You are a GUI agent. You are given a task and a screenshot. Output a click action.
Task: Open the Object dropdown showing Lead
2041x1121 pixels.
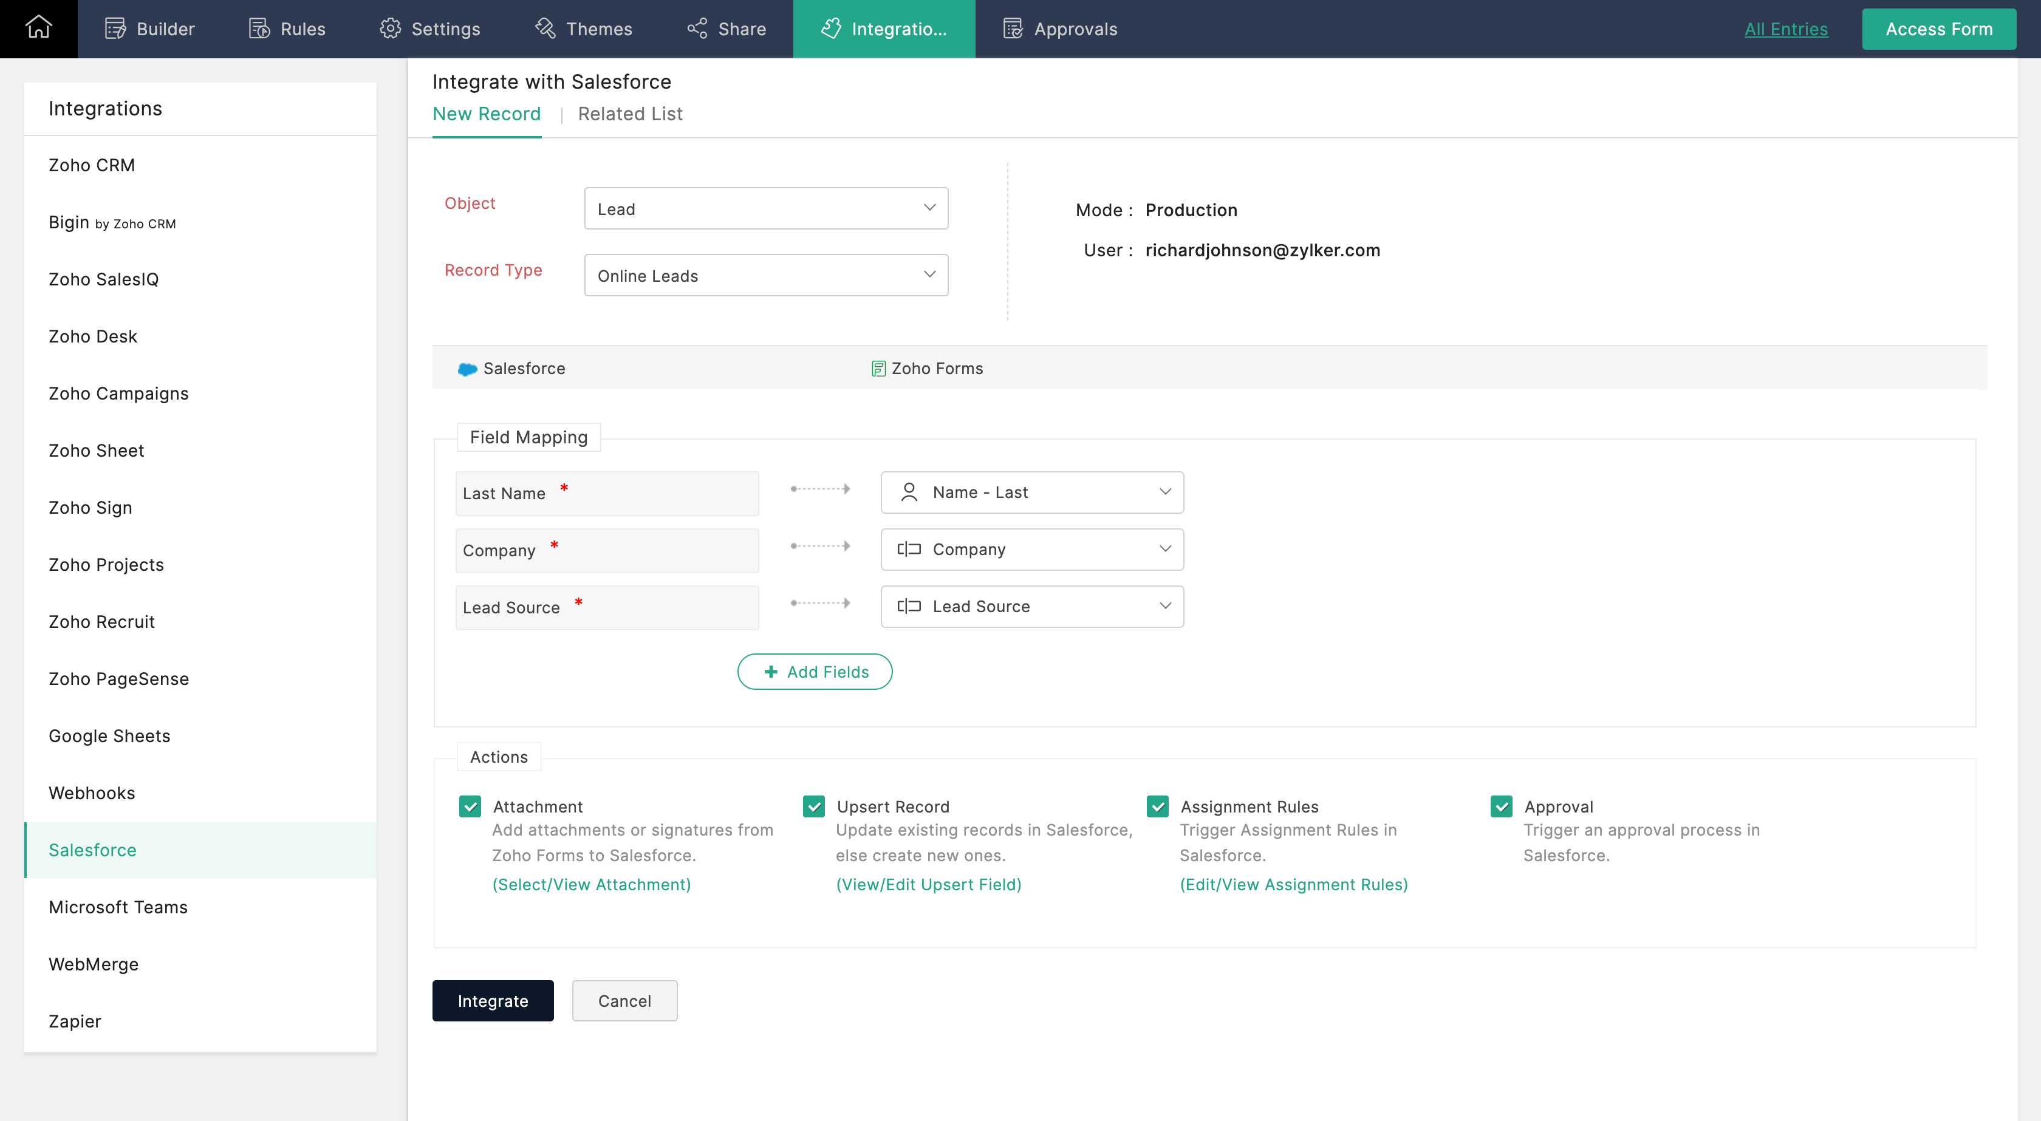point(766,208)
